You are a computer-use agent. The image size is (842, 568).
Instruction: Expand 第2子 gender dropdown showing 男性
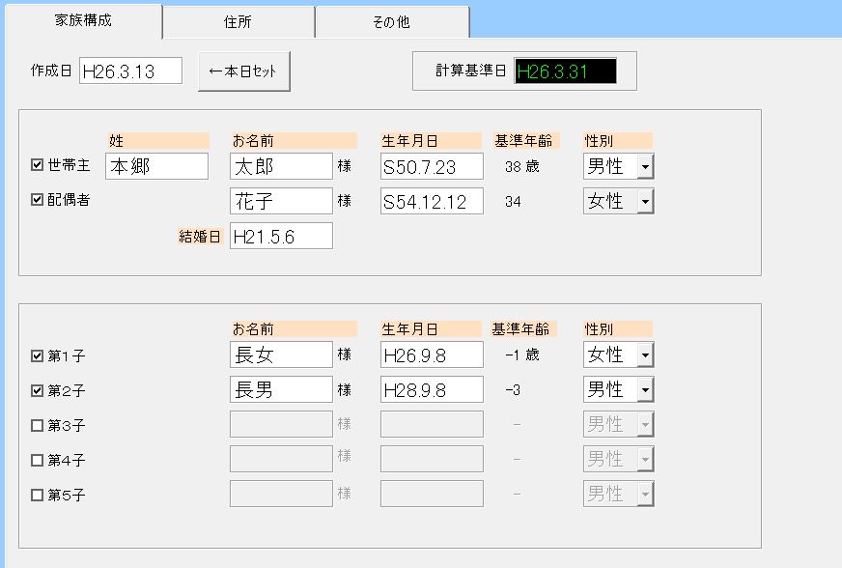(644, 389)
